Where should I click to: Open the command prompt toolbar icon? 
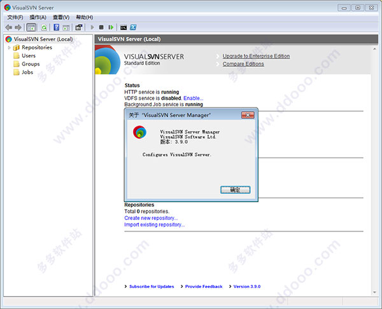click(x=124, y=27)
